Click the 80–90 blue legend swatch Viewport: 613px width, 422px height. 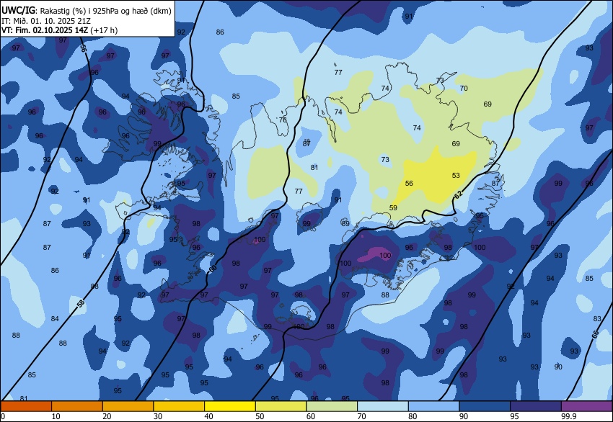(x=433, y=406)
